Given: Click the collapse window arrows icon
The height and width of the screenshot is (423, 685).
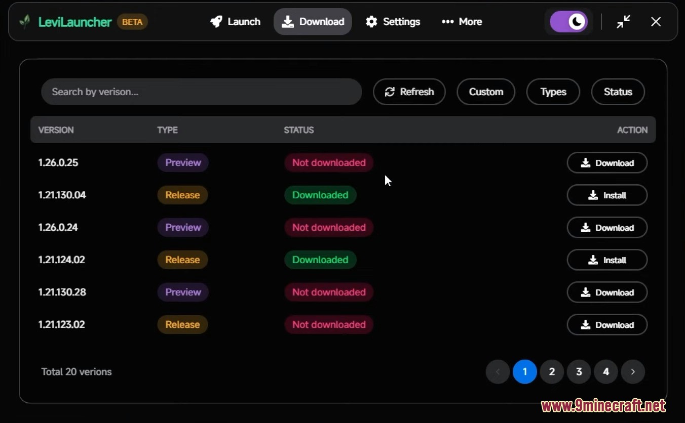Looking at the screenshot, I should pos(623,22).
